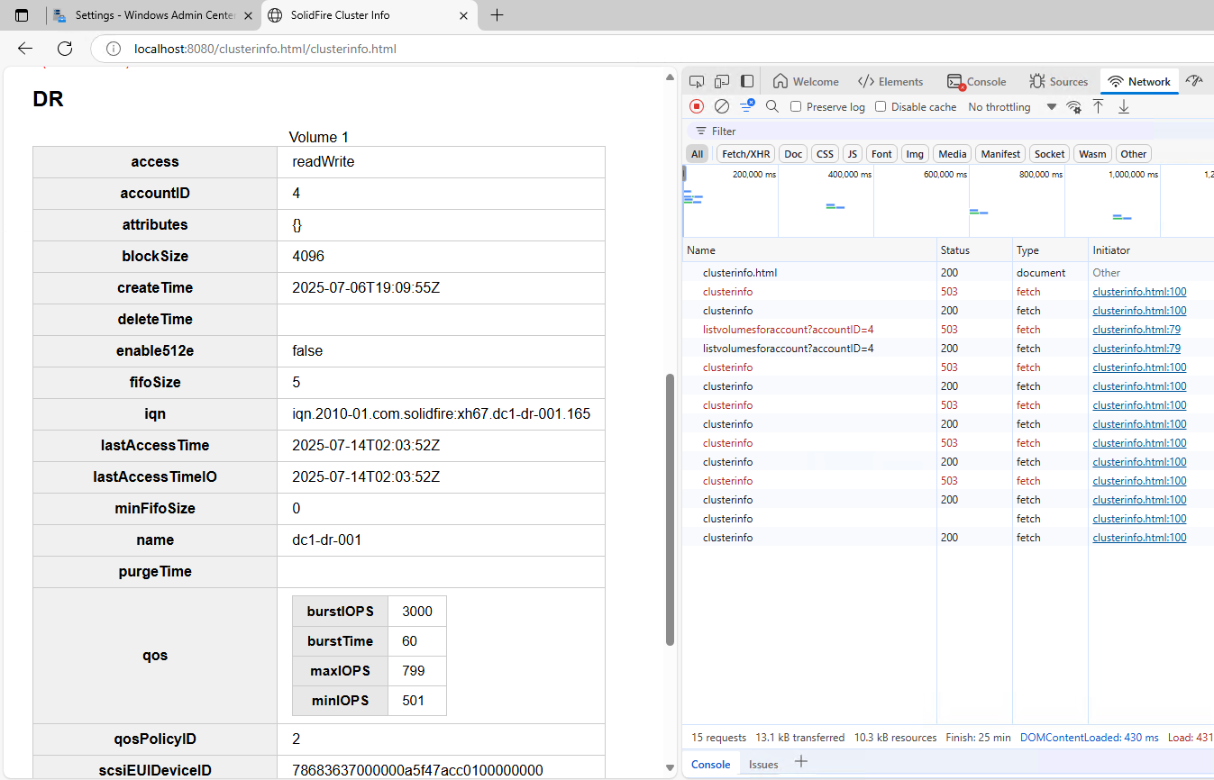Screen dimensions: 1214x780
Task: Switch to the Sources tab
Action: point(1059,81)
